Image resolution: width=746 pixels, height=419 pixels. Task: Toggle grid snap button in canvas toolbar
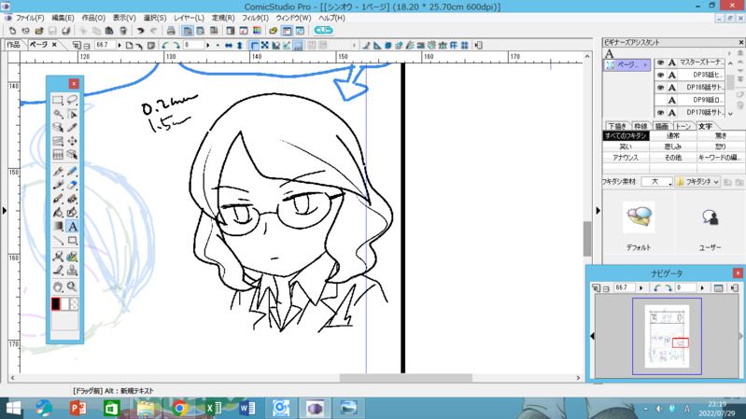[x=298, y=45]
